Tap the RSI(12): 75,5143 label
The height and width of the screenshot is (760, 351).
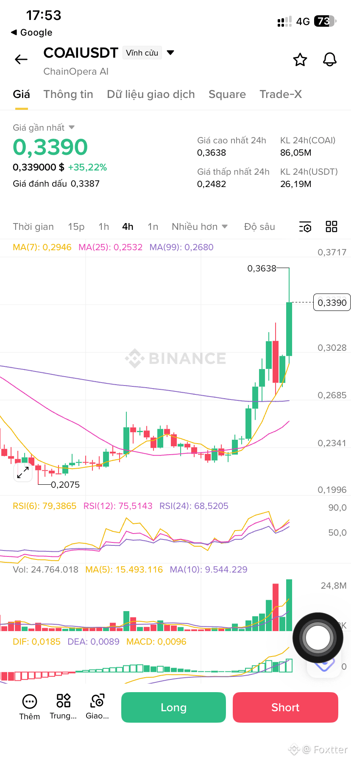point(118,506)
